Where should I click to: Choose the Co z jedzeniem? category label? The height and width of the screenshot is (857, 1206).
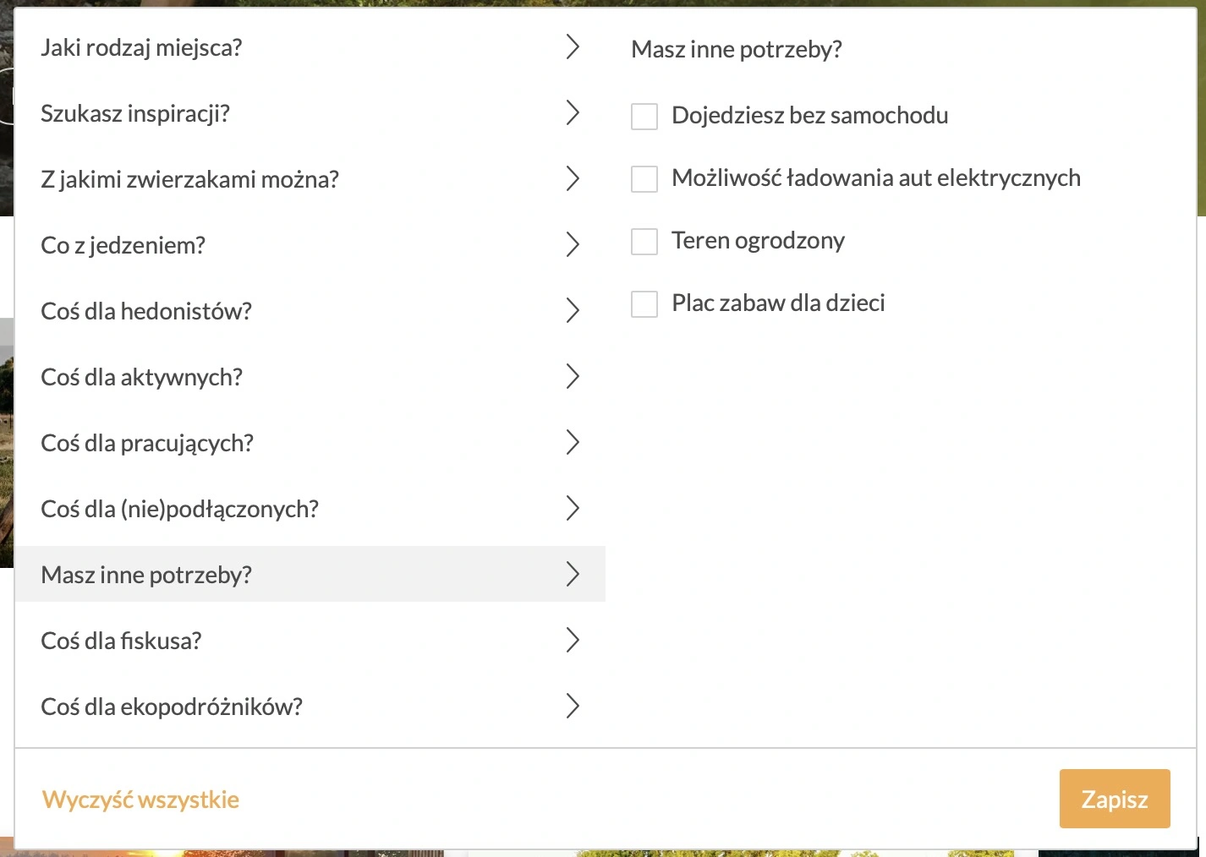pyautogui.click(x=123, y=245)
